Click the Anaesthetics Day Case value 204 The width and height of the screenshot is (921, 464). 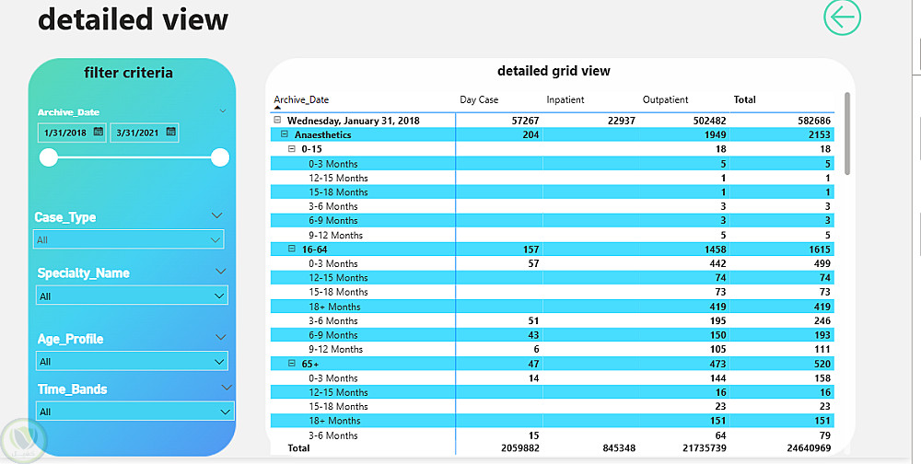(x=530, y=134)
